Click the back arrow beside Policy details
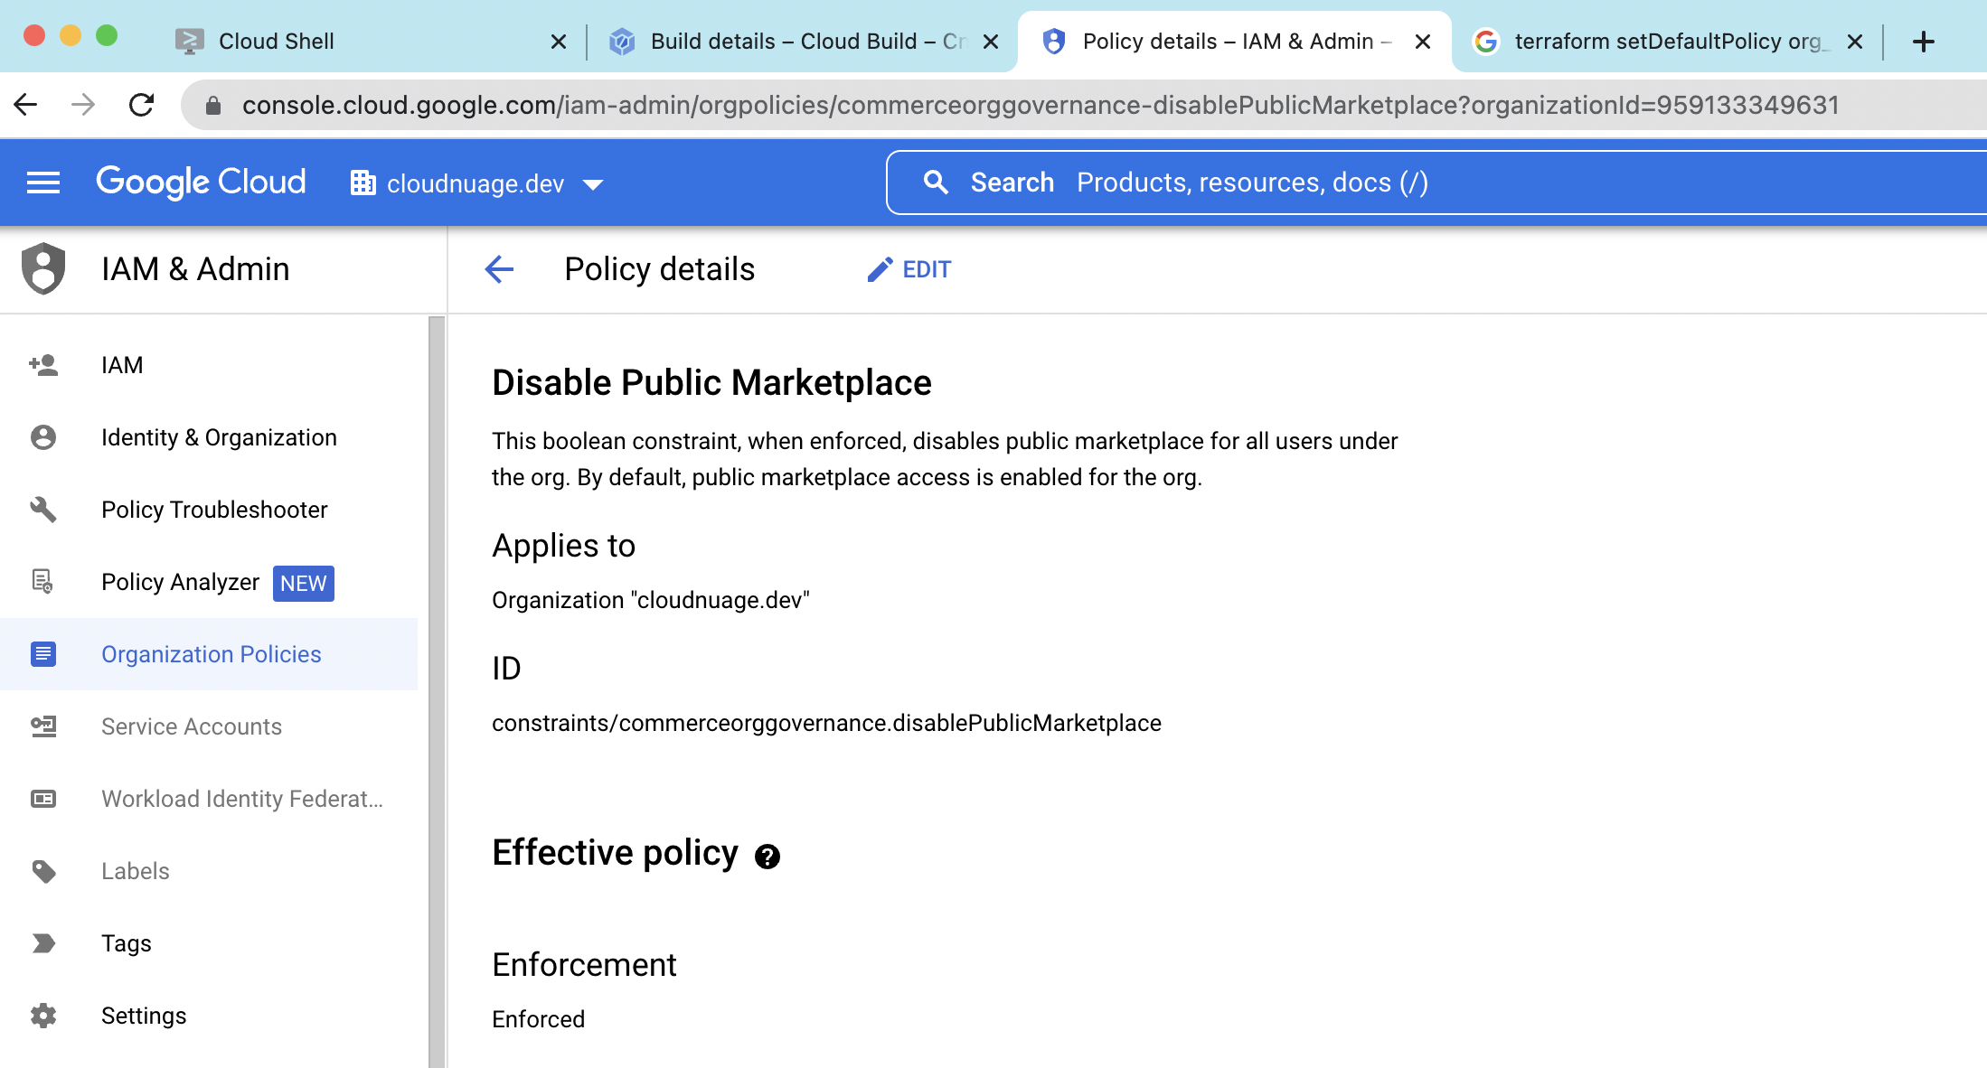Screen dimensions: 1987x1068 pyautogui.click(x=499, y=268)
